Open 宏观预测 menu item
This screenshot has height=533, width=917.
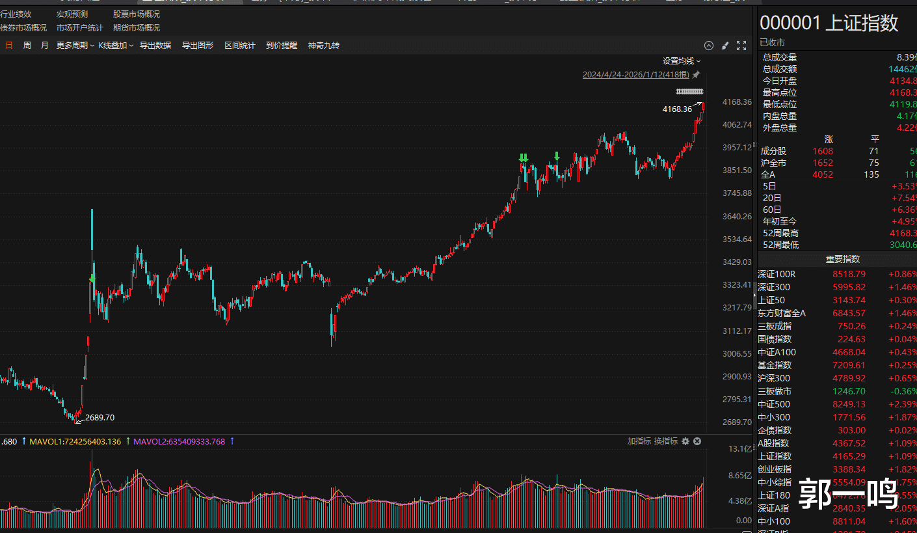tap(72, 14)
